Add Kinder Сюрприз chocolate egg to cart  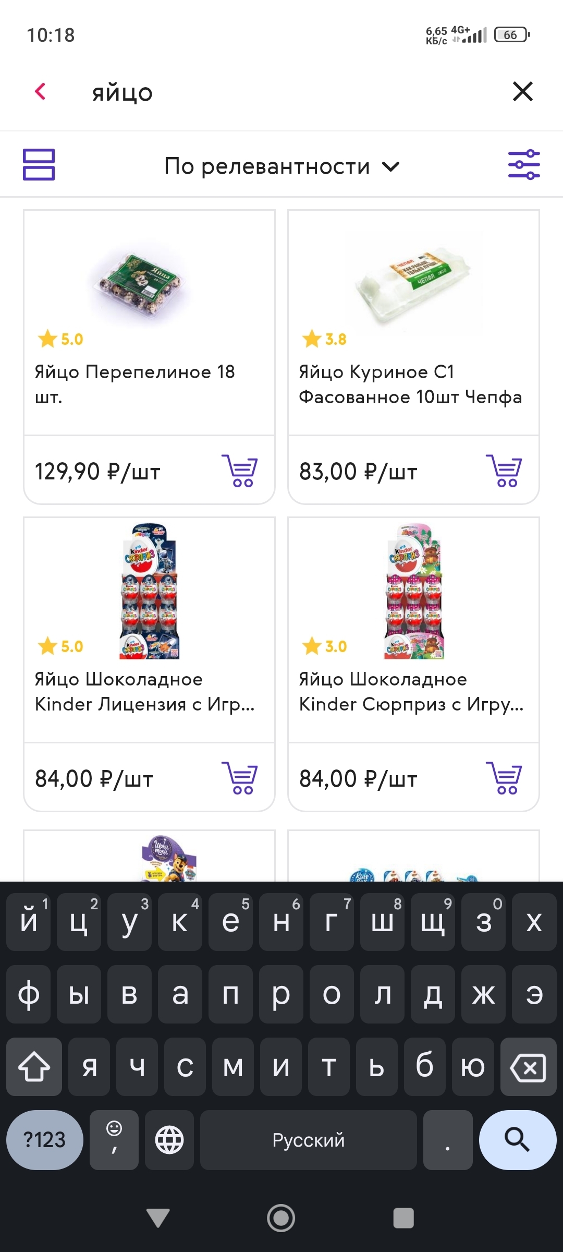[504, 778]
